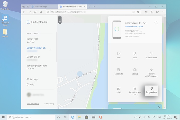
Task: Set tabs aside in Edge
Action: coord(28,7)
